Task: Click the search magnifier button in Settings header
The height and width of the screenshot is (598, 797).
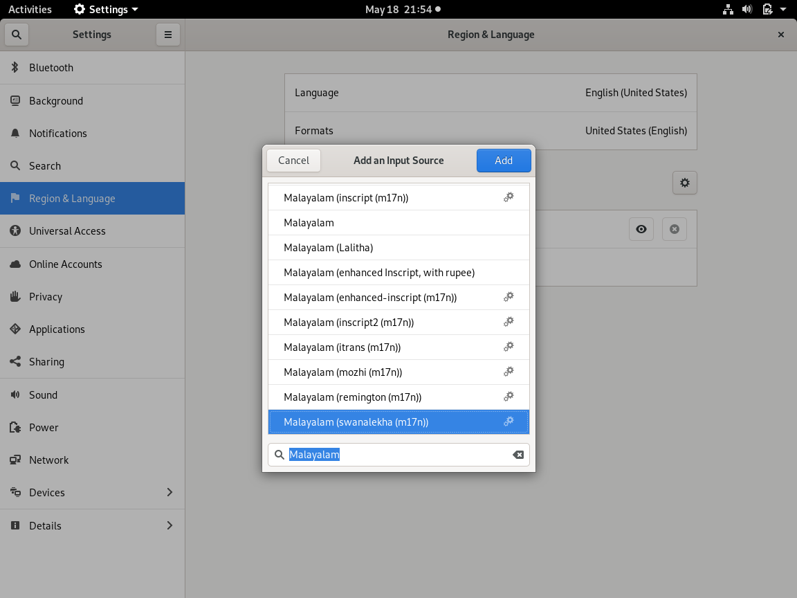Action: click(17, 35)
